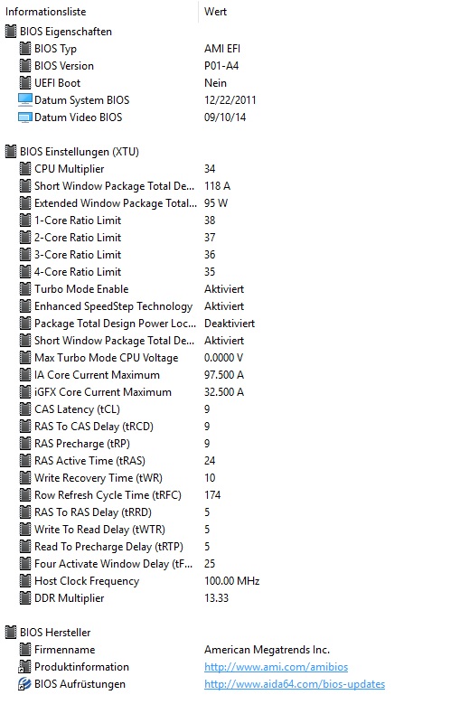Click the BIOS Aufrüstungen update icon
This screenshot has height=723, width=460.
(x=25, y=683)
